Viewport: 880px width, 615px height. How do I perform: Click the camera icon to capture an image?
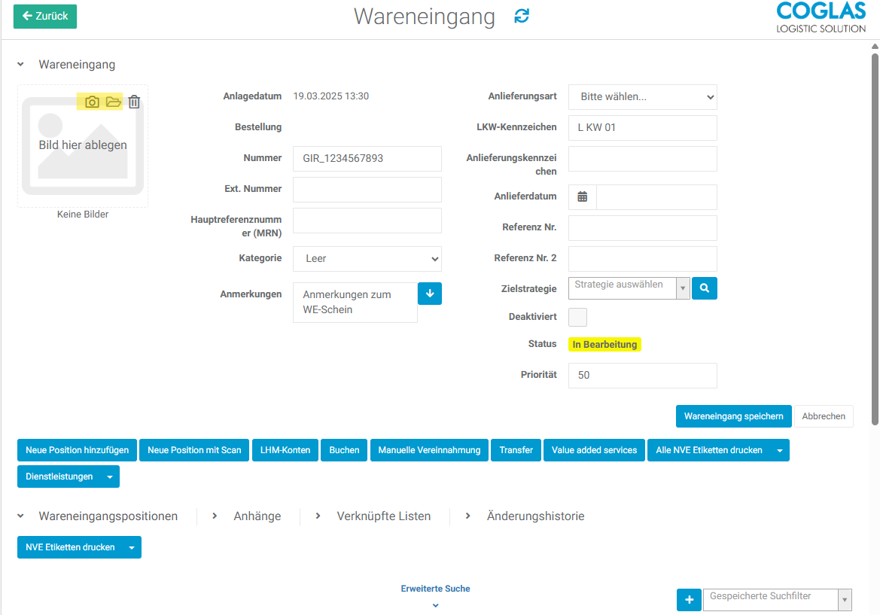[x=92, y=102]
